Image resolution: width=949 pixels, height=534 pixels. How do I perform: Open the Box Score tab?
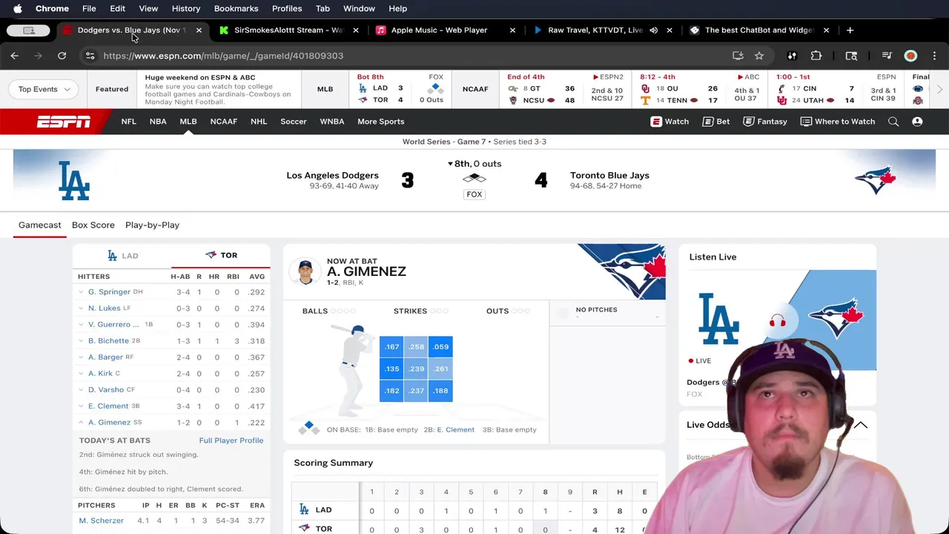(93, 225)
